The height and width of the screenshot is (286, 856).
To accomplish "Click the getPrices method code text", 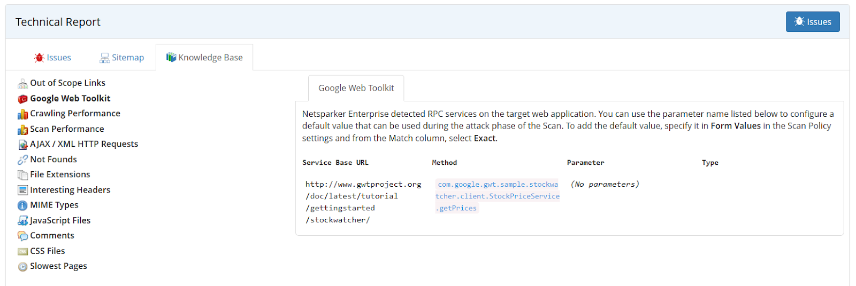I will (498, 196).
